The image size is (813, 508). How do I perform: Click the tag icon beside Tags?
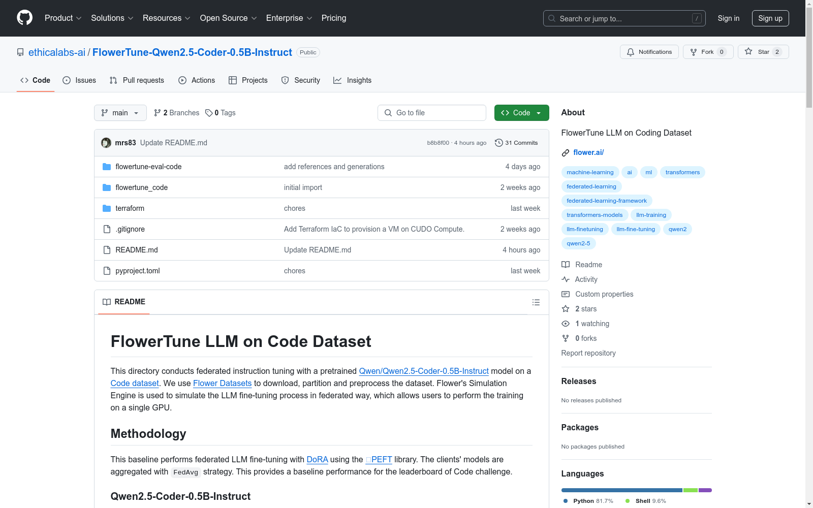[209, 113]
